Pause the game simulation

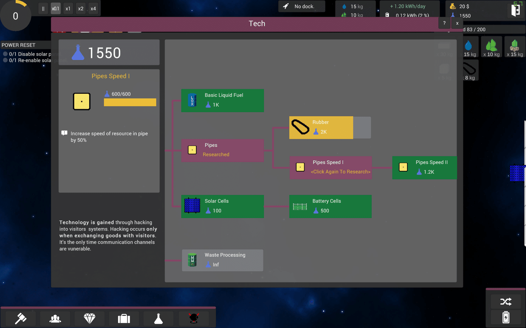click(43, 9)
